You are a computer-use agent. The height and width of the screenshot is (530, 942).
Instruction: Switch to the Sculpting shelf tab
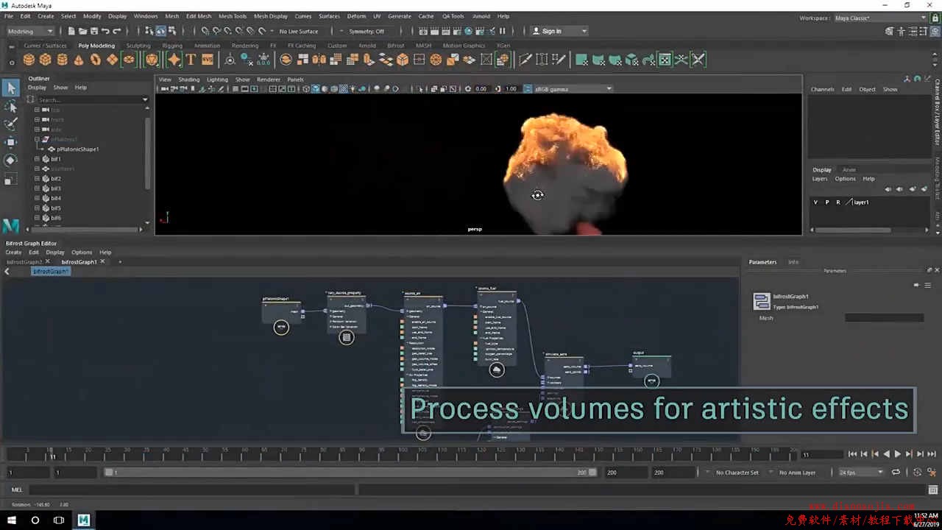tap(138, 46)
